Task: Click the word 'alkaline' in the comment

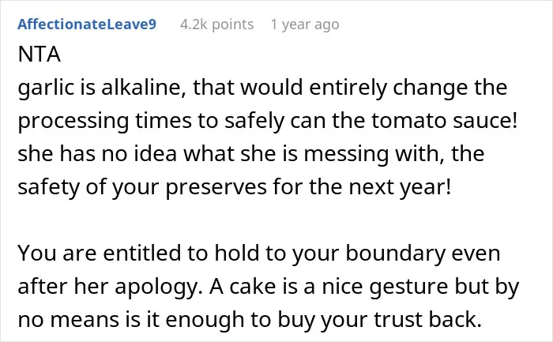Action: coord(144,87)
